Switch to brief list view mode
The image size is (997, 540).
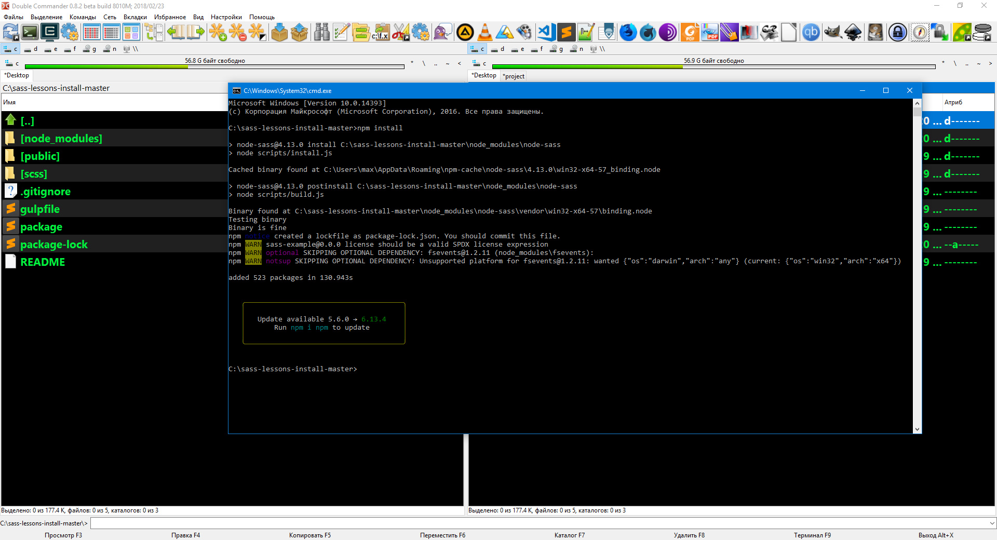click(91, 32)
